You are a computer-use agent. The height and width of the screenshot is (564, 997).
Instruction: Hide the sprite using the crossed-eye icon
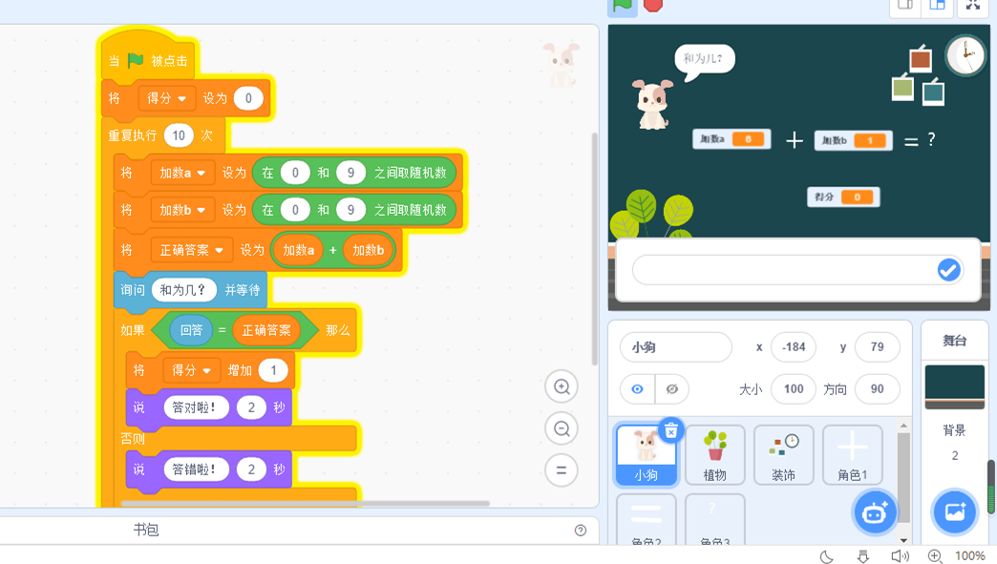(672, 389)
